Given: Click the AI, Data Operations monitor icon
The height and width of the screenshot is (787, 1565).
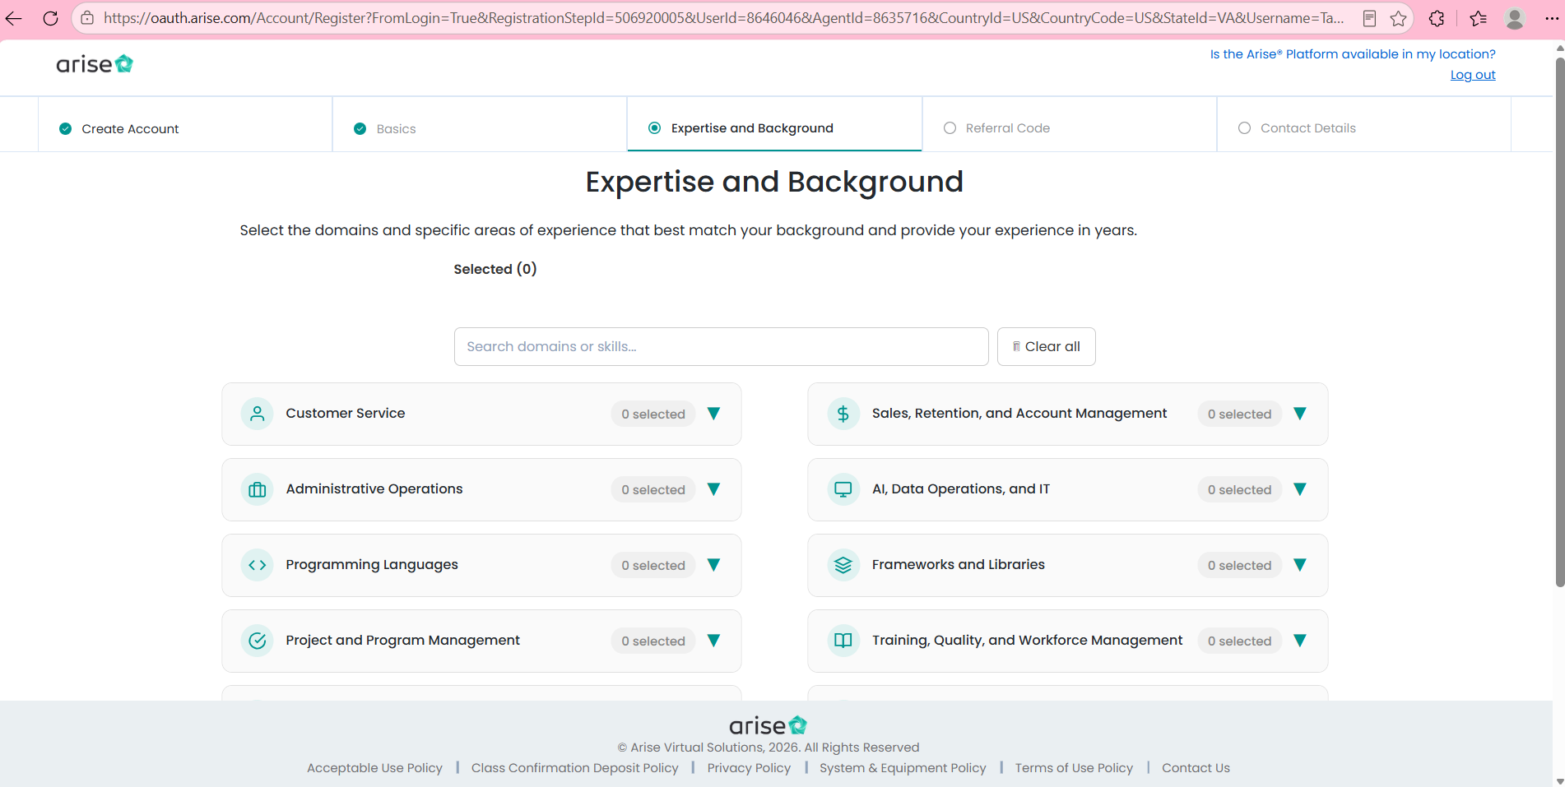Looking at the screenshot, I should pos(843,489).
